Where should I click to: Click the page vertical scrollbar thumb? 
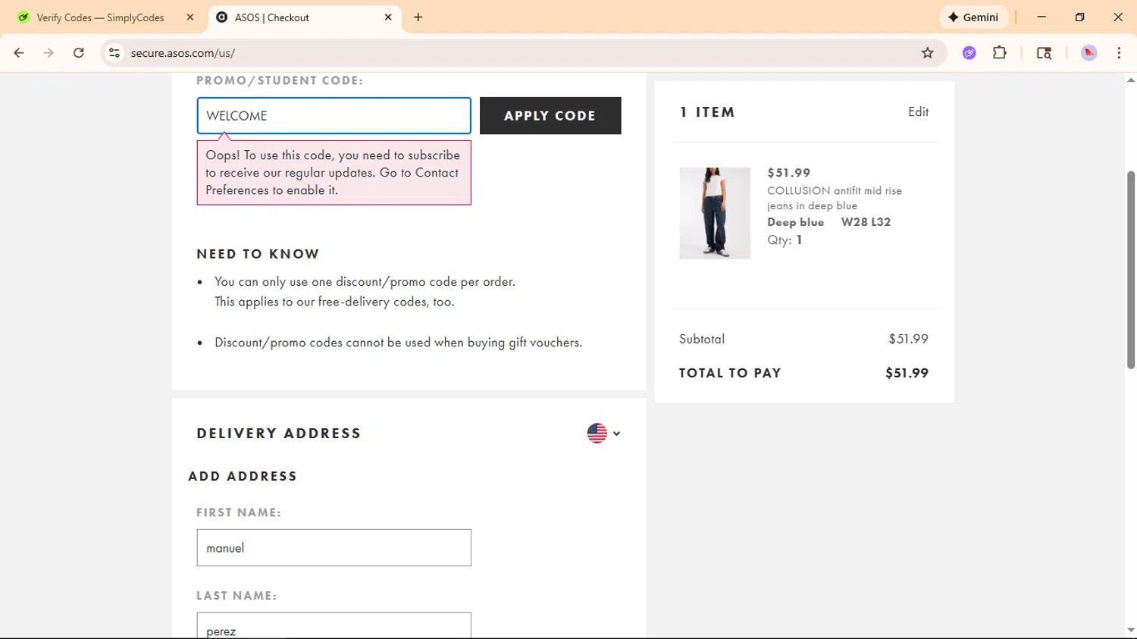1130,269
